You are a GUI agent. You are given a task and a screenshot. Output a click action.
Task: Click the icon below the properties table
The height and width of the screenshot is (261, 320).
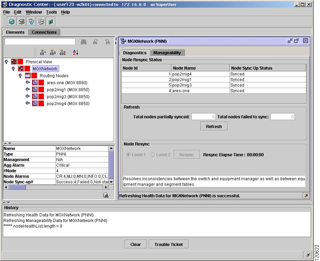pyautogui.click(x=106, y=195)
